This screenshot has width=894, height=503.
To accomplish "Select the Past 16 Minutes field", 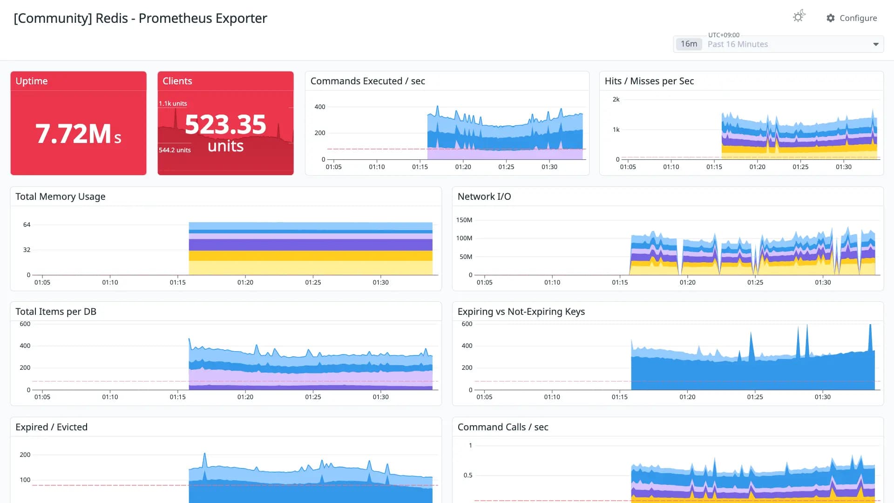I will tap(779, 44).
